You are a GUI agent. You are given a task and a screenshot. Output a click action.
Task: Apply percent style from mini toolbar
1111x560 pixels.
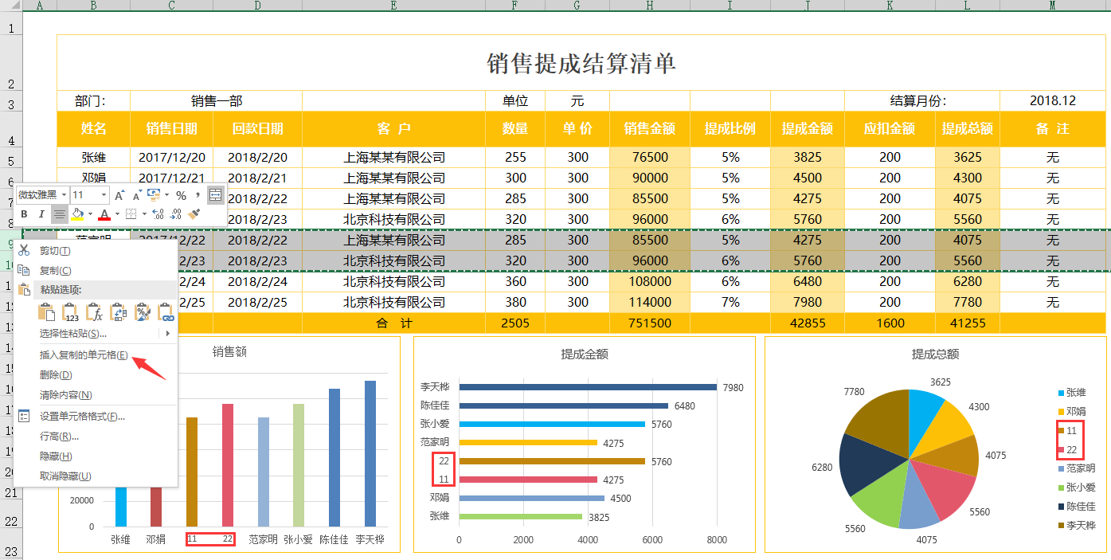tap(181, 195)
